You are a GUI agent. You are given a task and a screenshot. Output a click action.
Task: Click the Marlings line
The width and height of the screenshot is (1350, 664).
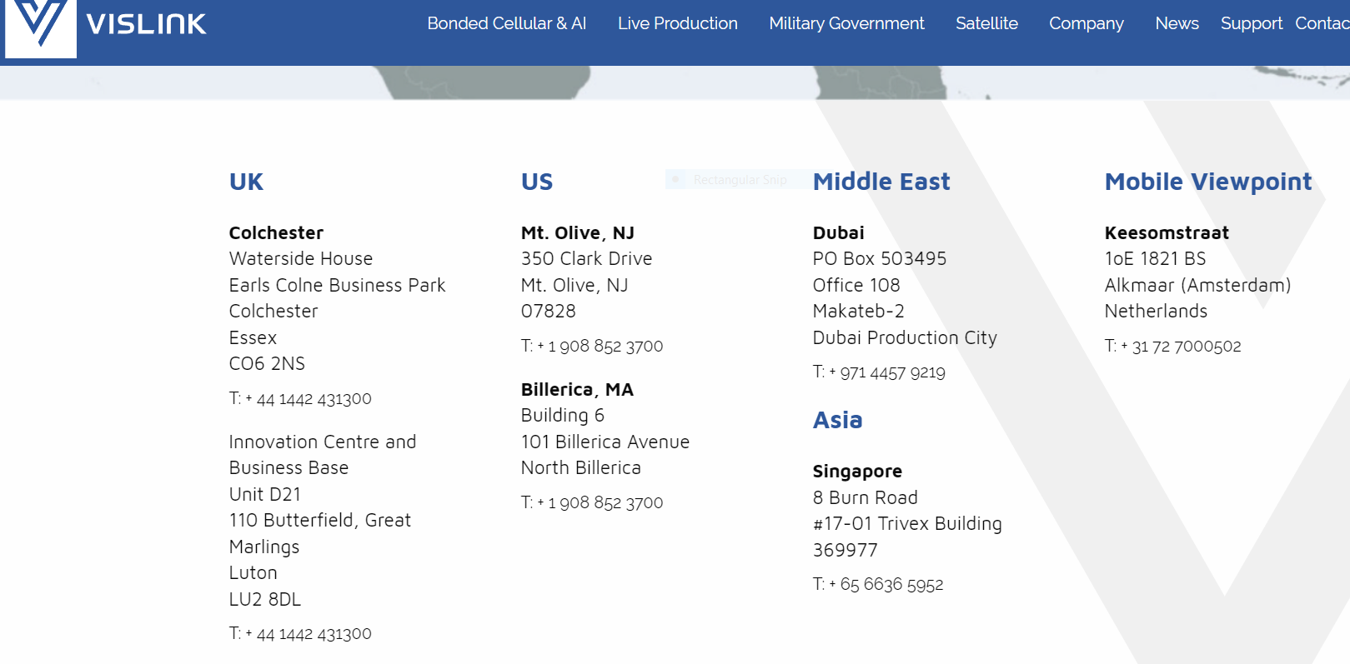coord(264,547)
